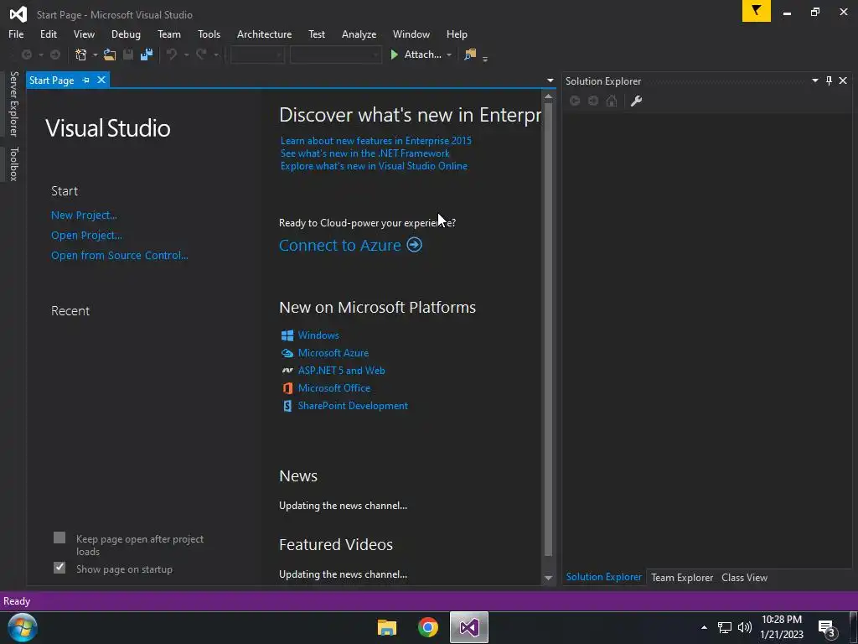858x644 pixels.
Task: Expand the Toolbox side tab
Action: click(13, 164)
